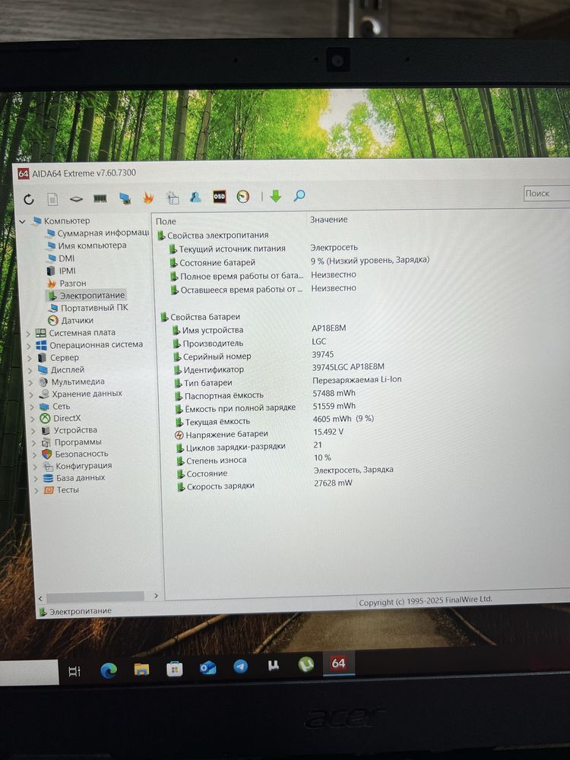Expand the Сервер node
This screenshot has width=570, height=760.
(x=30, y=358)
